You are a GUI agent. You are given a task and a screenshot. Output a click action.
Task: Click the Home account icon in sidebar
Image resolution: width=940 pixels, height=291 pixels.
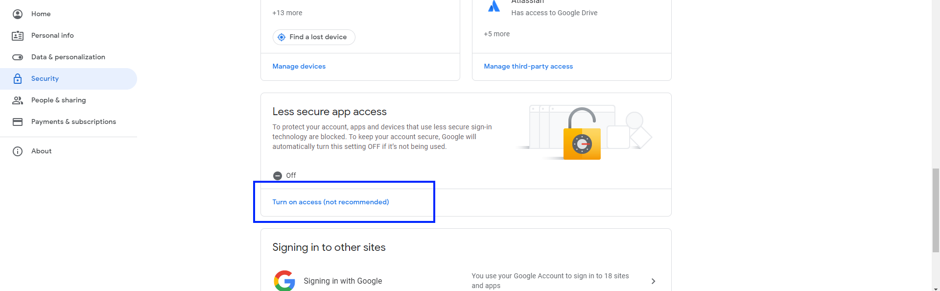tap(18, 14)
